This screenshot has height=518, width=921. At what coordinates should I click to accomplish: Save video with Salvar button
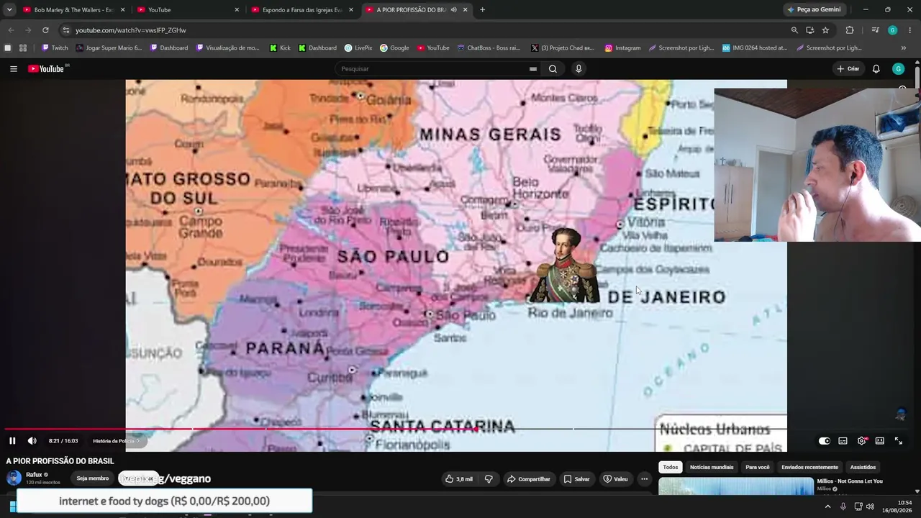click(576, 479)
